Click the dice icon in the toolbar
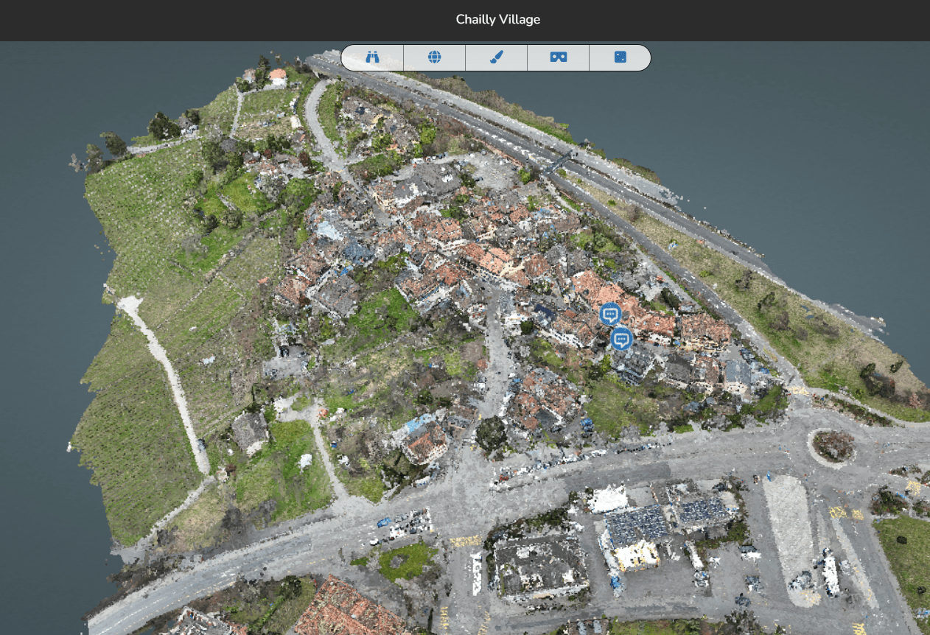The height and width of the screenshot is (635, 930). [x=620, y=57]
